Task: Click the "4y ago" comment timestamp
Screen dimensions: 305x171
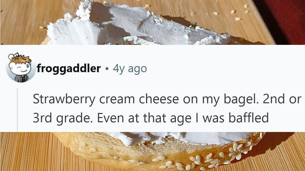Action: [130, 68]
